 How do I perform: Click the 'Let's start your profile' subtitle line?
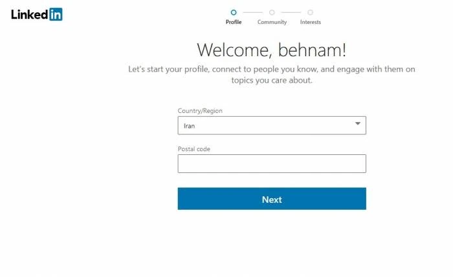272,69
